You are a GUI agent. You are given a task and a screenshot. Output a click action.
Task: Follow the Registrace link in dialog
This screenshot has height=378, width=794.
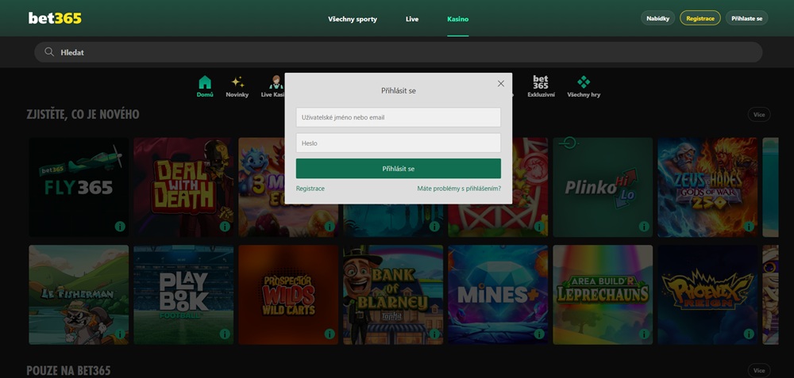pyautogui.click(x=310, y=189)
